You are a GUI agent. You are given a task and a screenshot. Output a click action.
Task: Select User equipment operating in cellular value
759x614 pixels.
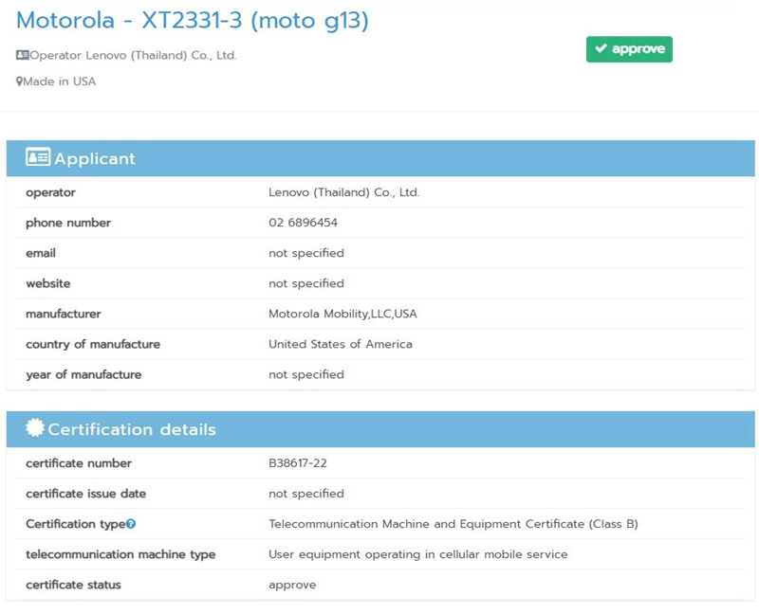[x=417, y=554]
